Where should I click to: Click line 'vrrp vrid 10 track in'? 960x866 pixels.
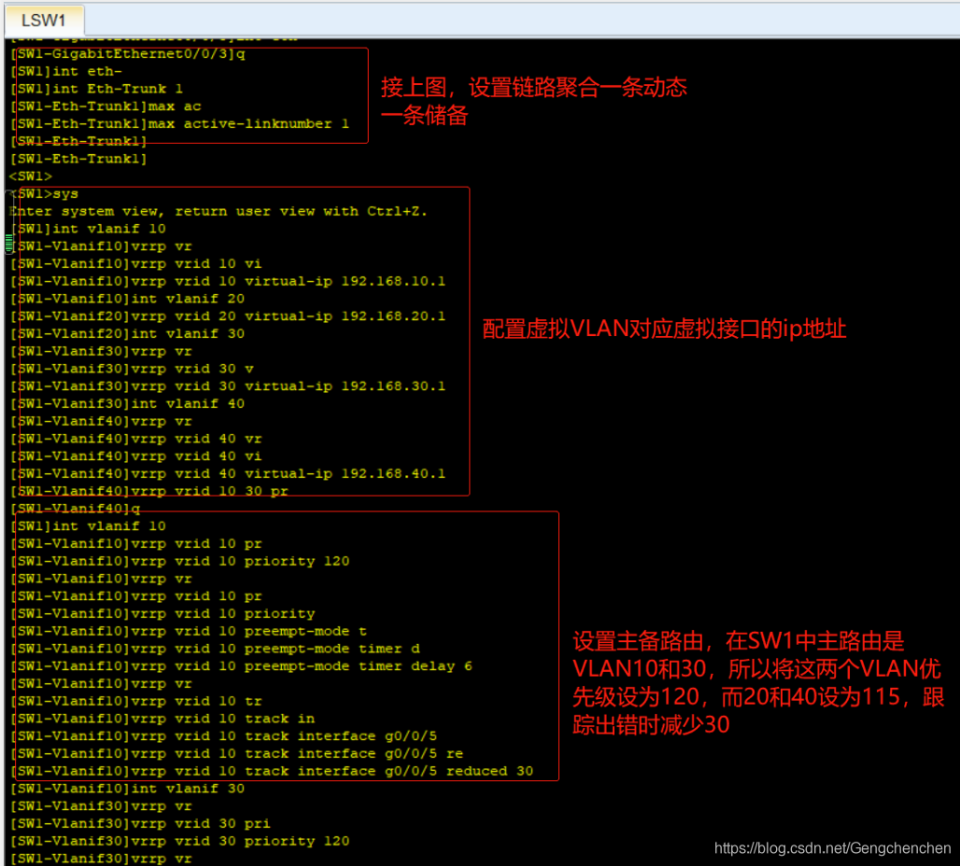[x=162, y=719]
